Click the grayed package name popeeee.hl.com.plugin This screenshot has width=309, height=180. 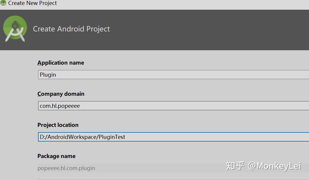(x=66, y=168)
